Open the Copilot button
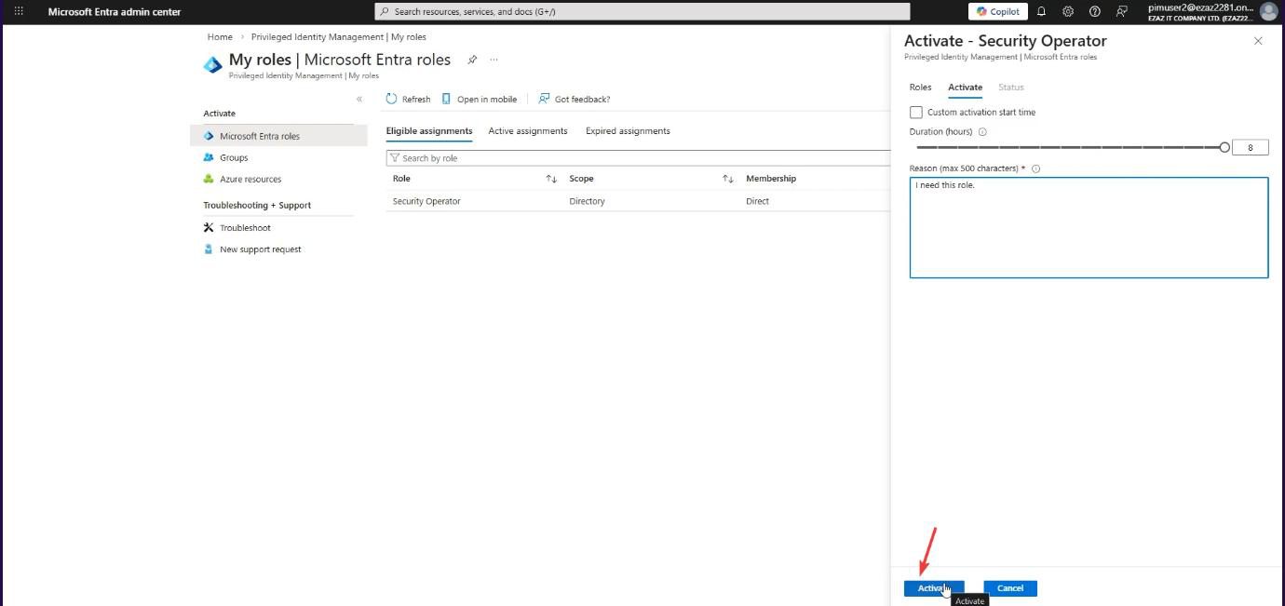The width and height of the screenshot is (1285, 606). point(998,11)
